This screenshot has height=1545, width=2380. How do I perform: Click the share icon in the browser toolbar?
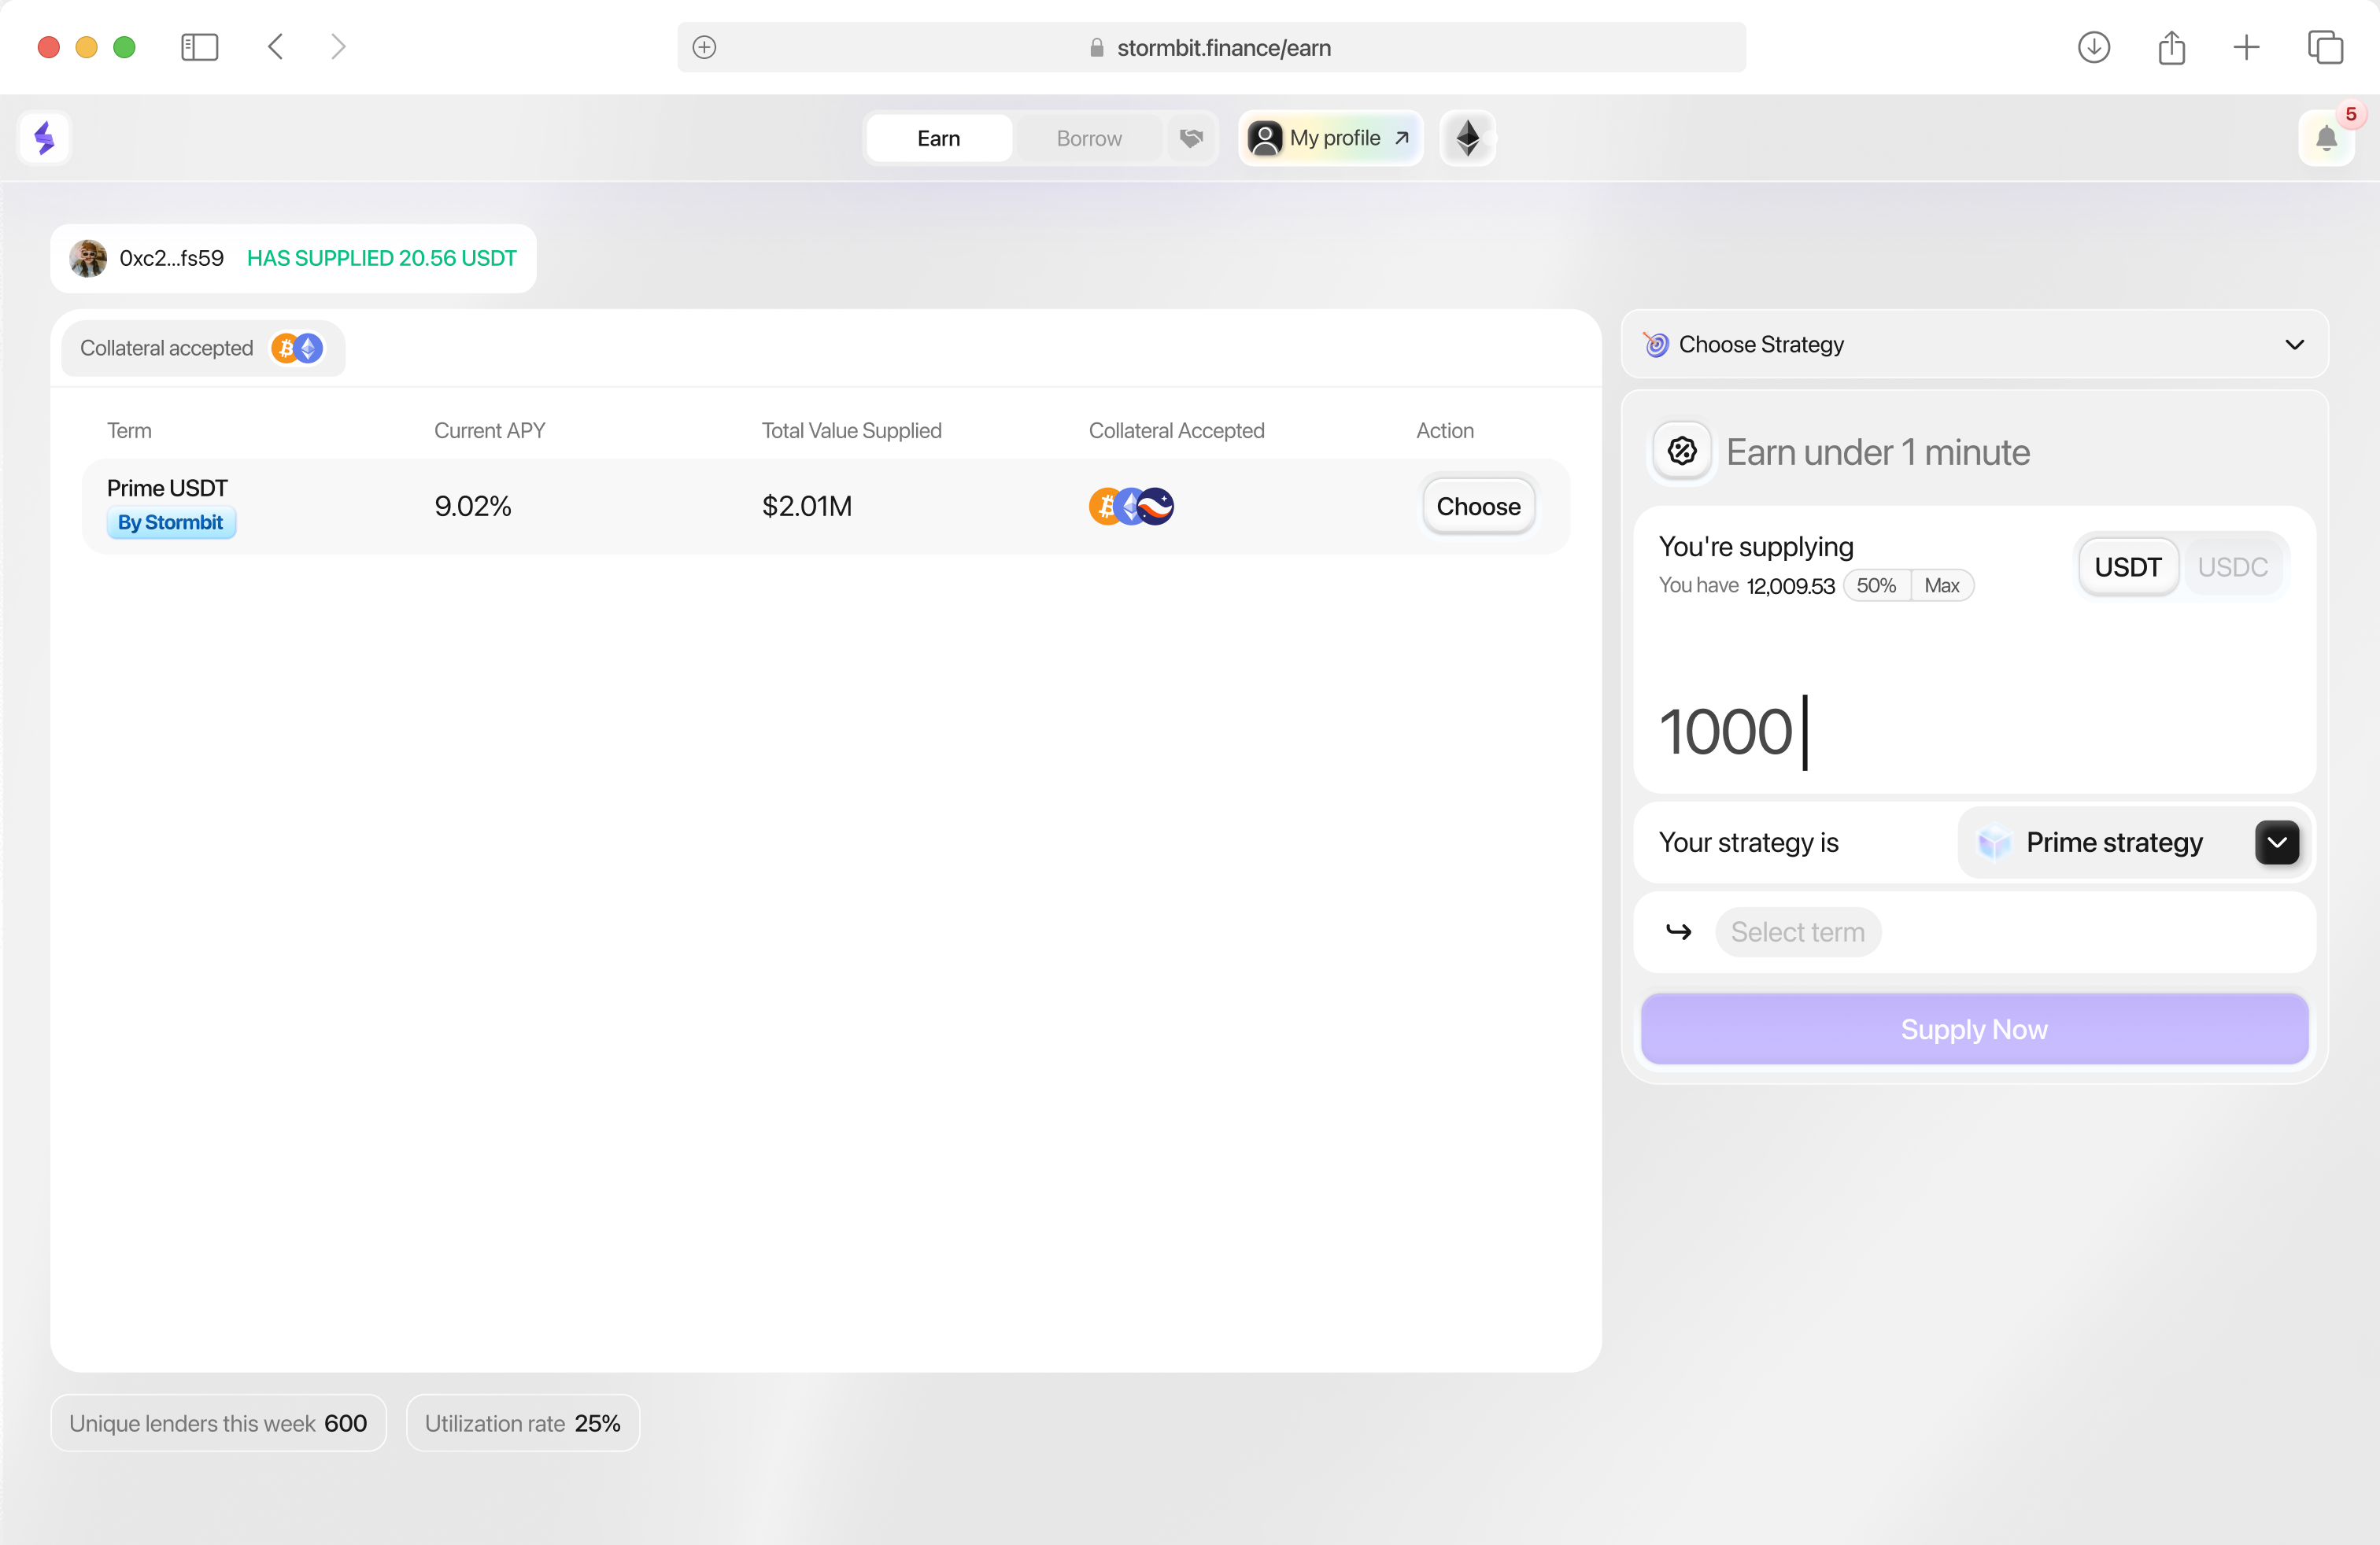tap(2171, 47)
